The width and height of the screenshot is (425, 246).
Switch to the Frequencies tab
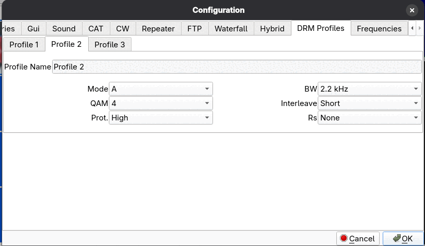pos(379,28)
